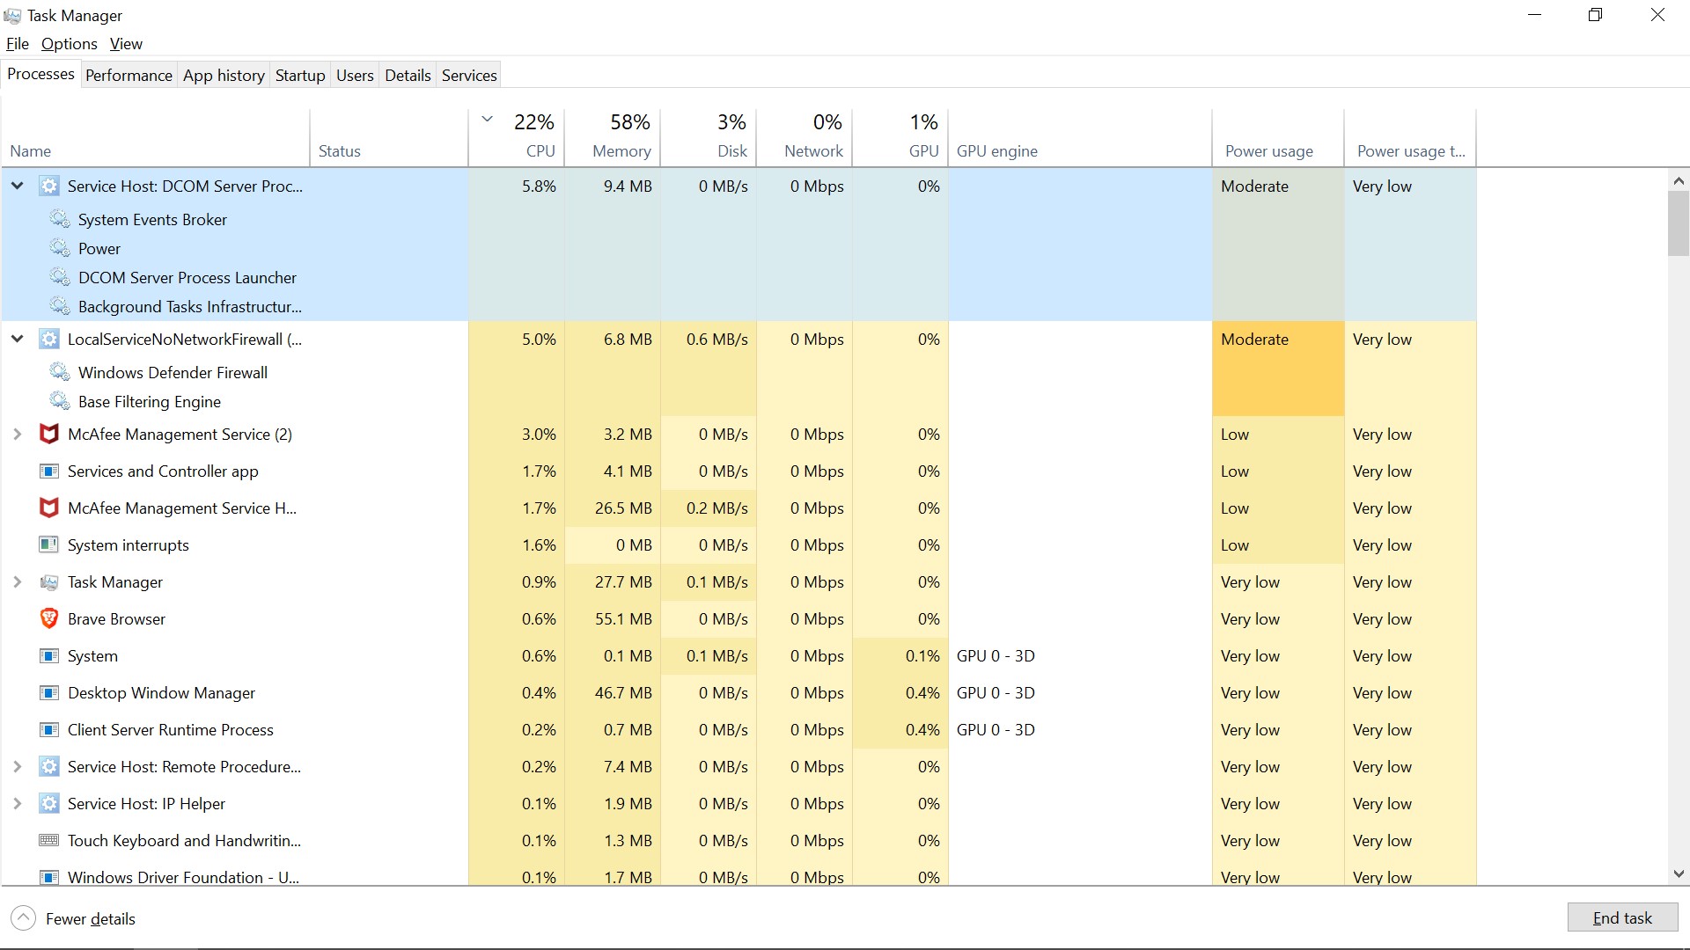
Task: Click the scrollbar down arrow
Action: [x=1679, y=873]
